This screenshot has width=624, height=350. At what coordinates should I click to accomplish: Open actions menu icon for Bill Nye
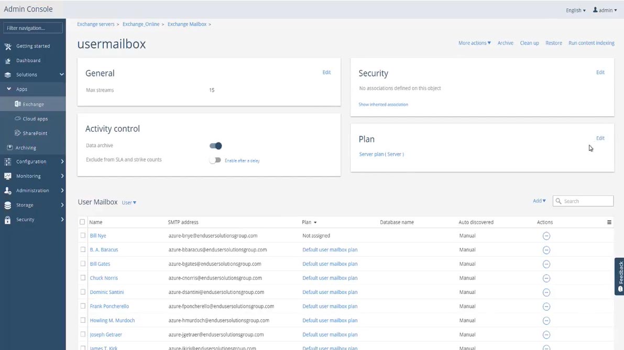(x=546, y=236)
